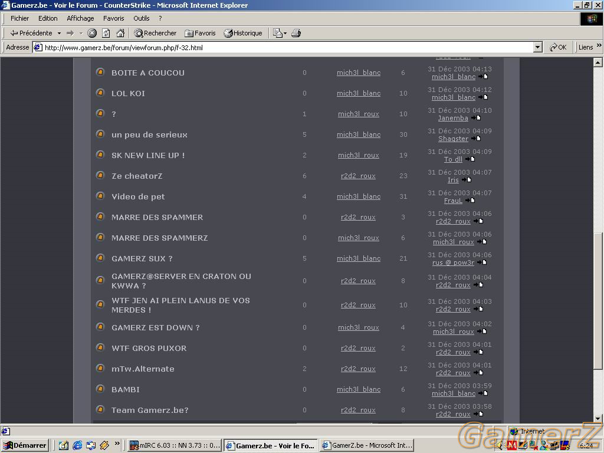Switch to the mIRC 6.03 taskbar window

click(x=175, y=446)
